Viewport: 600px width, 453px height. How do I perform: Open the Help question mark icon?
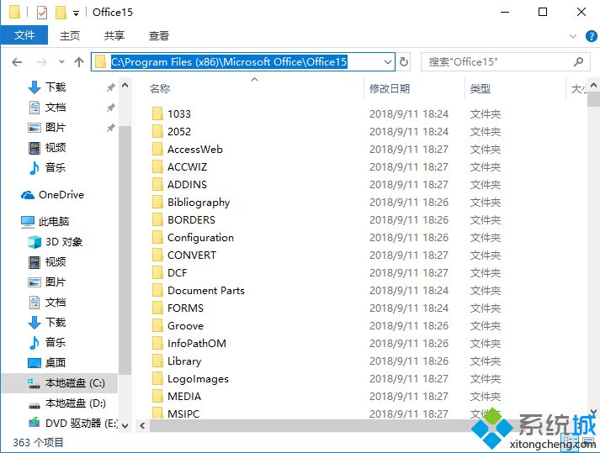[591, 36]
